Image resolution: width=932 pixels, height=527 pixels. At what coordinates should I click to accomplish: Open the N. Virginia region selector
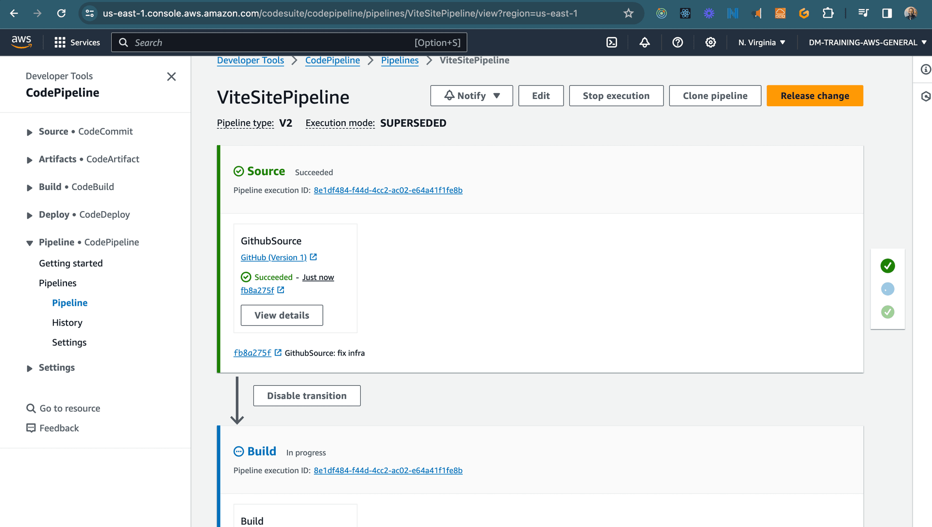762,42
